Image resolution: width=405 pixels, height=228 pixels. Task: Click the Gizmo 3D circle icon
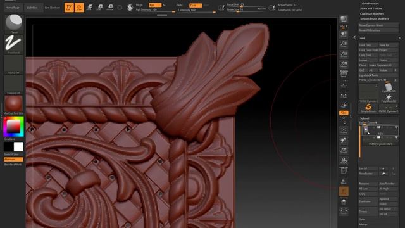pos(120,8)
